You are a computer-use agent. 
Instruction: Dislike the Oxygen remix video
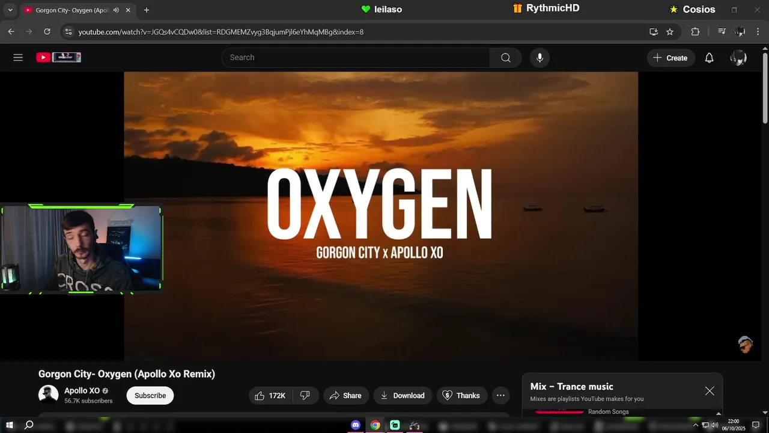tap(305, 396)
